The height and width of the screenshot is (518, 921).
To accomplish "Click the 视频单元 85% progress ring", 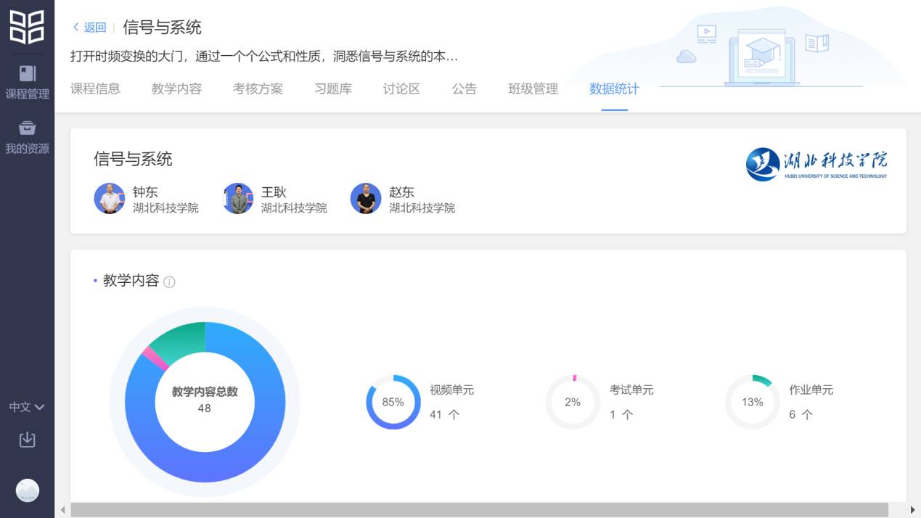I will click(393, 402).
